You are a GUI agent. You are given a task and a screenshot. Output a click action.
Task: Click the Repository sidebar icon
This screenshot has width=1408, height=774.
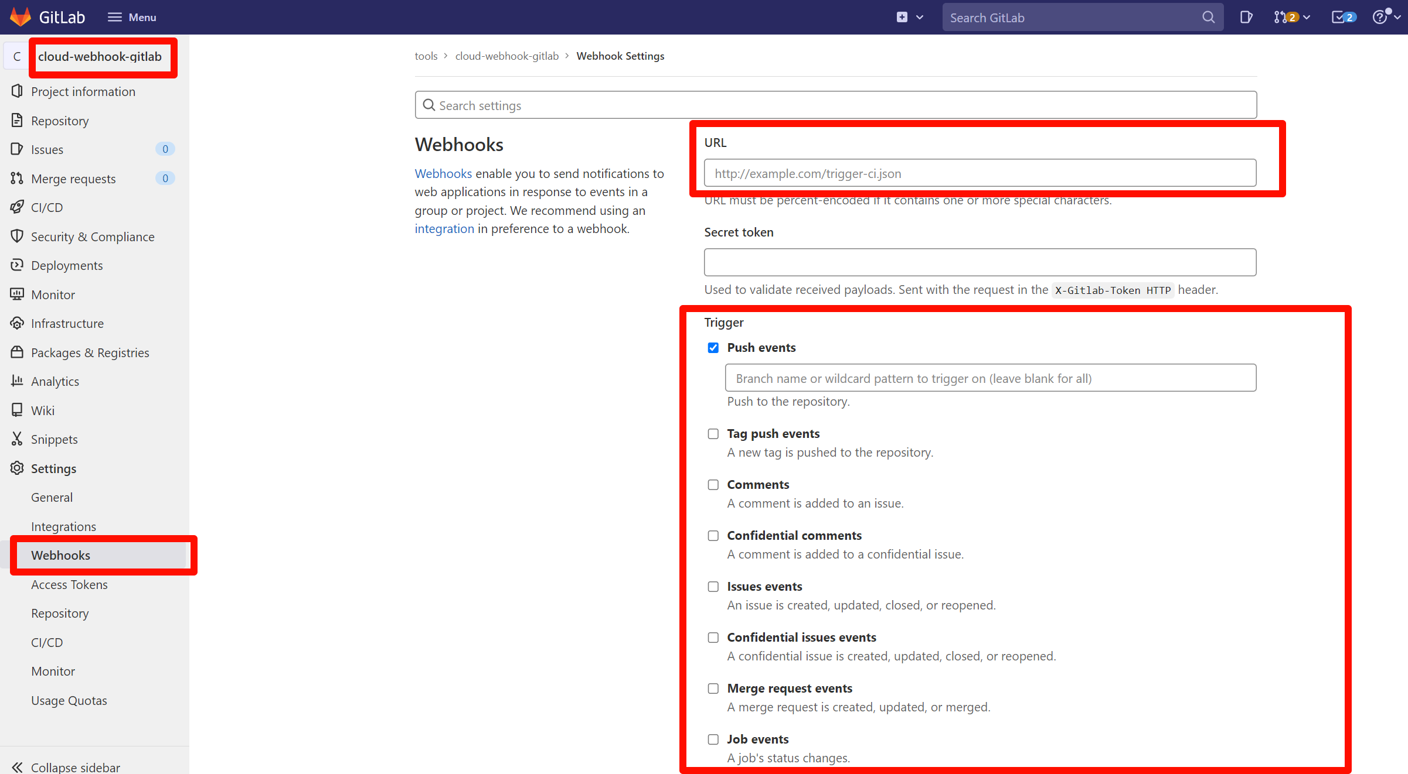[x=17, y=121]
